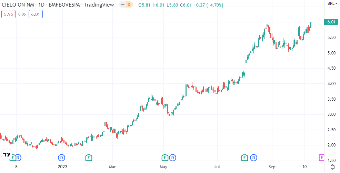Viewport: 340px width, 173px height.
Task: Click the 1D interval text in title
Action: pos(41,5)
